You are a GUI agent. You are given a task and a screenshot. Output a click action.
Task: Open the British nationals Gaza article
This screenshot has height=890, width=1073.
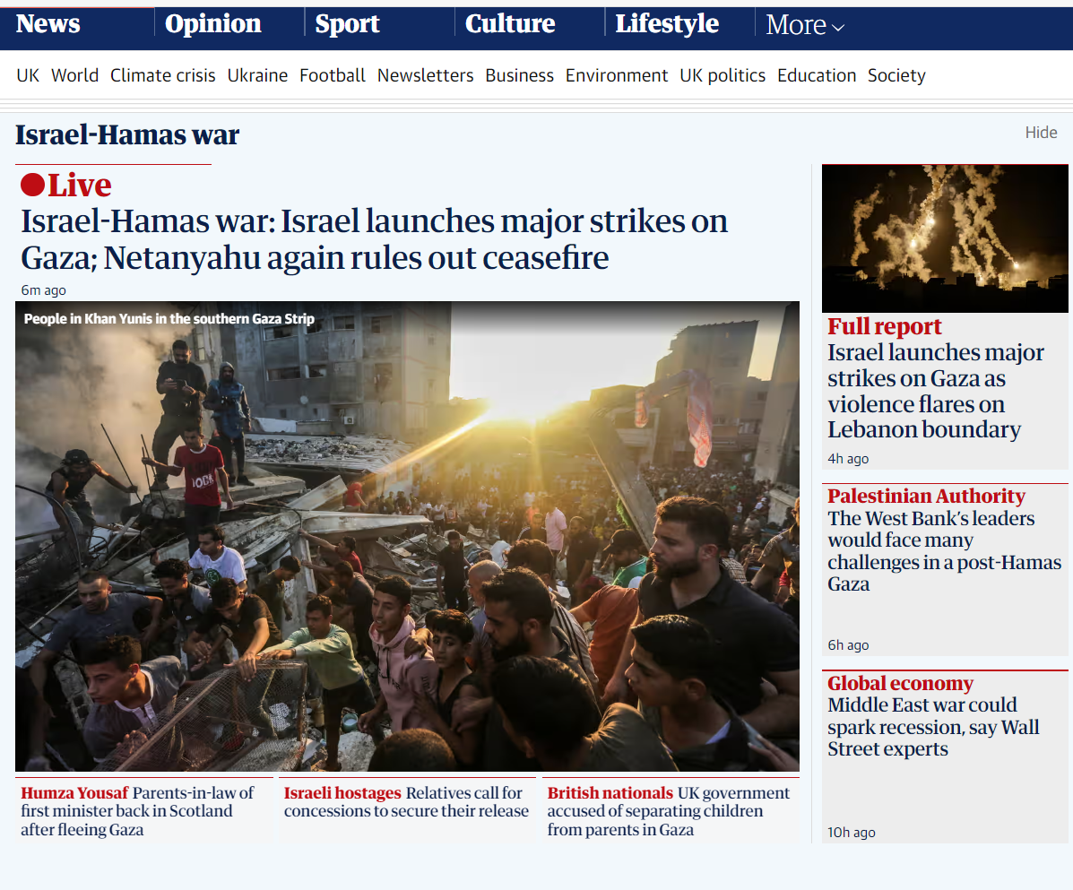668,811
